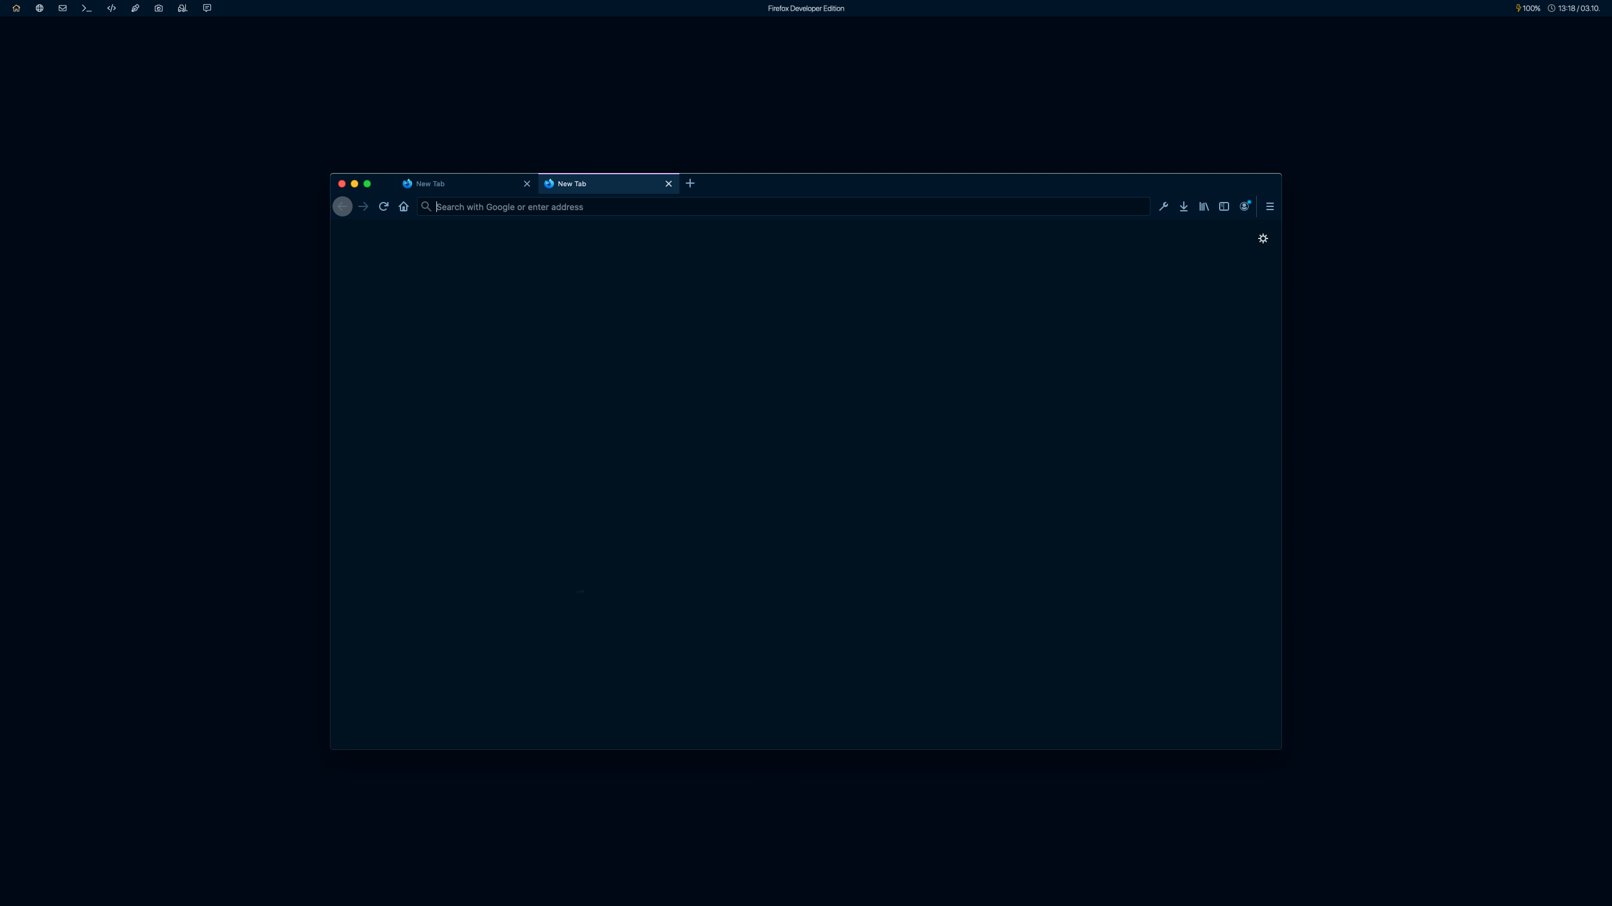
Task: Close the first New Tab
Action: tap(527, 184)
